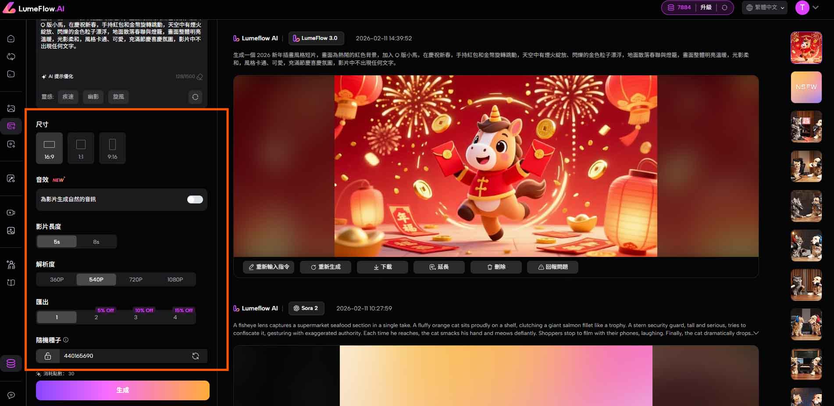Select 3 outputs with 10% off
834x406 pixels.
[x=136, y=317]
